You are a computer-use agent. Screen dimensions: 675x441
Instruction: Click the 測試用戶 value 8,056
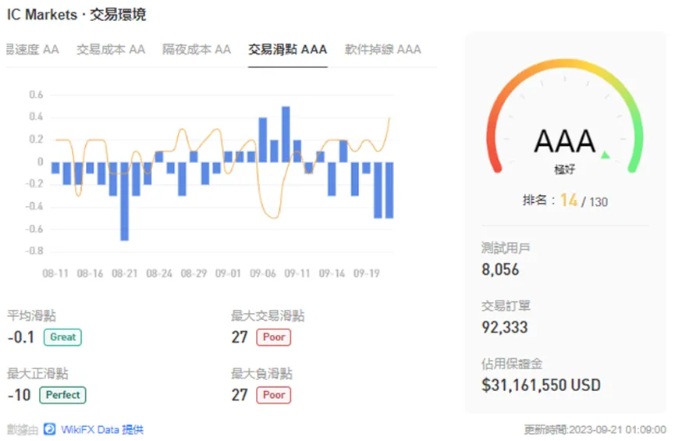(500, 269)
